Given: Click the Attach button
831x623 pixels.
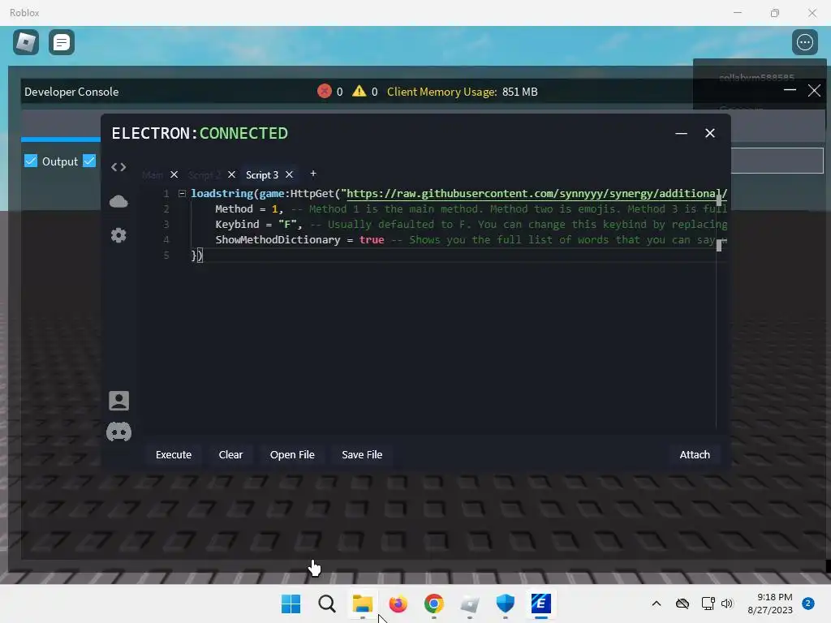Looking at the screenshot, I should [695, 454].
